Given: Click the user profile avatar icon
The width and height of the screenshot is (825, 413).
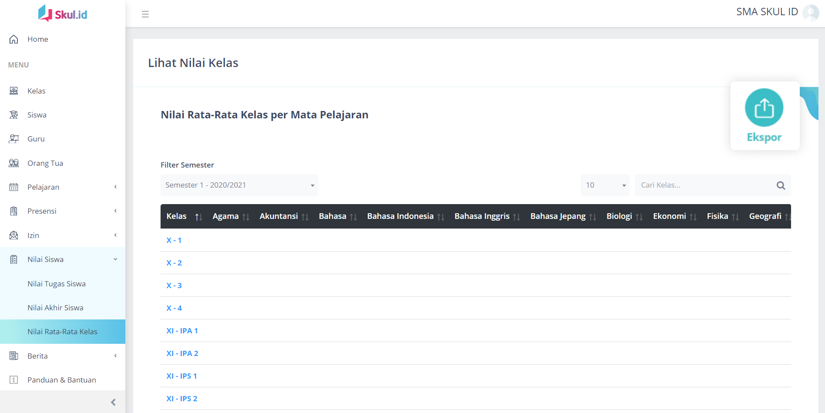Looking at the screenshot, I should click(x=811, y=13).
